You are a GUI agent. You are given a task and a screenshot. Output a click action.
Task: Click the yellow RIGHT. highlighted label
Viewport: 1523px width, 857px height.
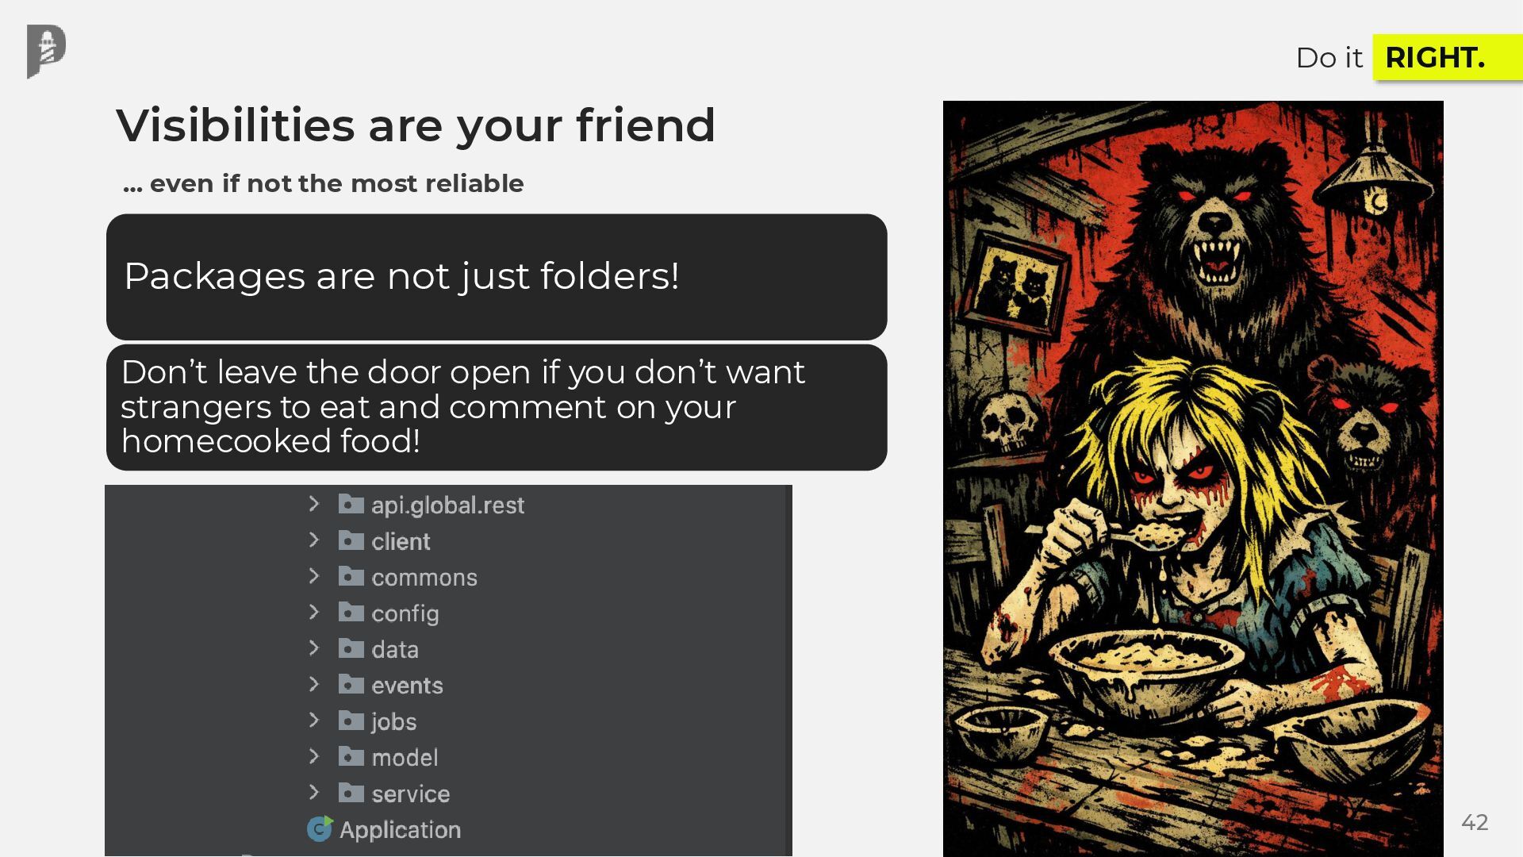click(1435, 57)
